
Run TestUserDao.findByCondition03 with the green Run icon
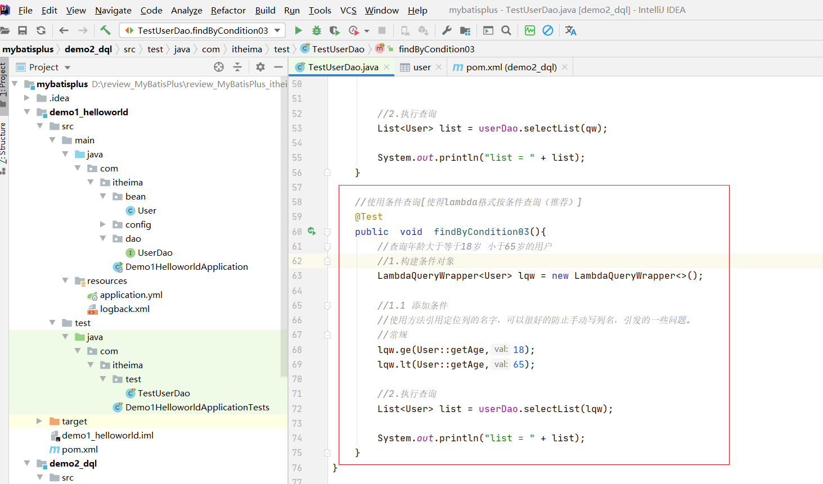click(298, 30)
